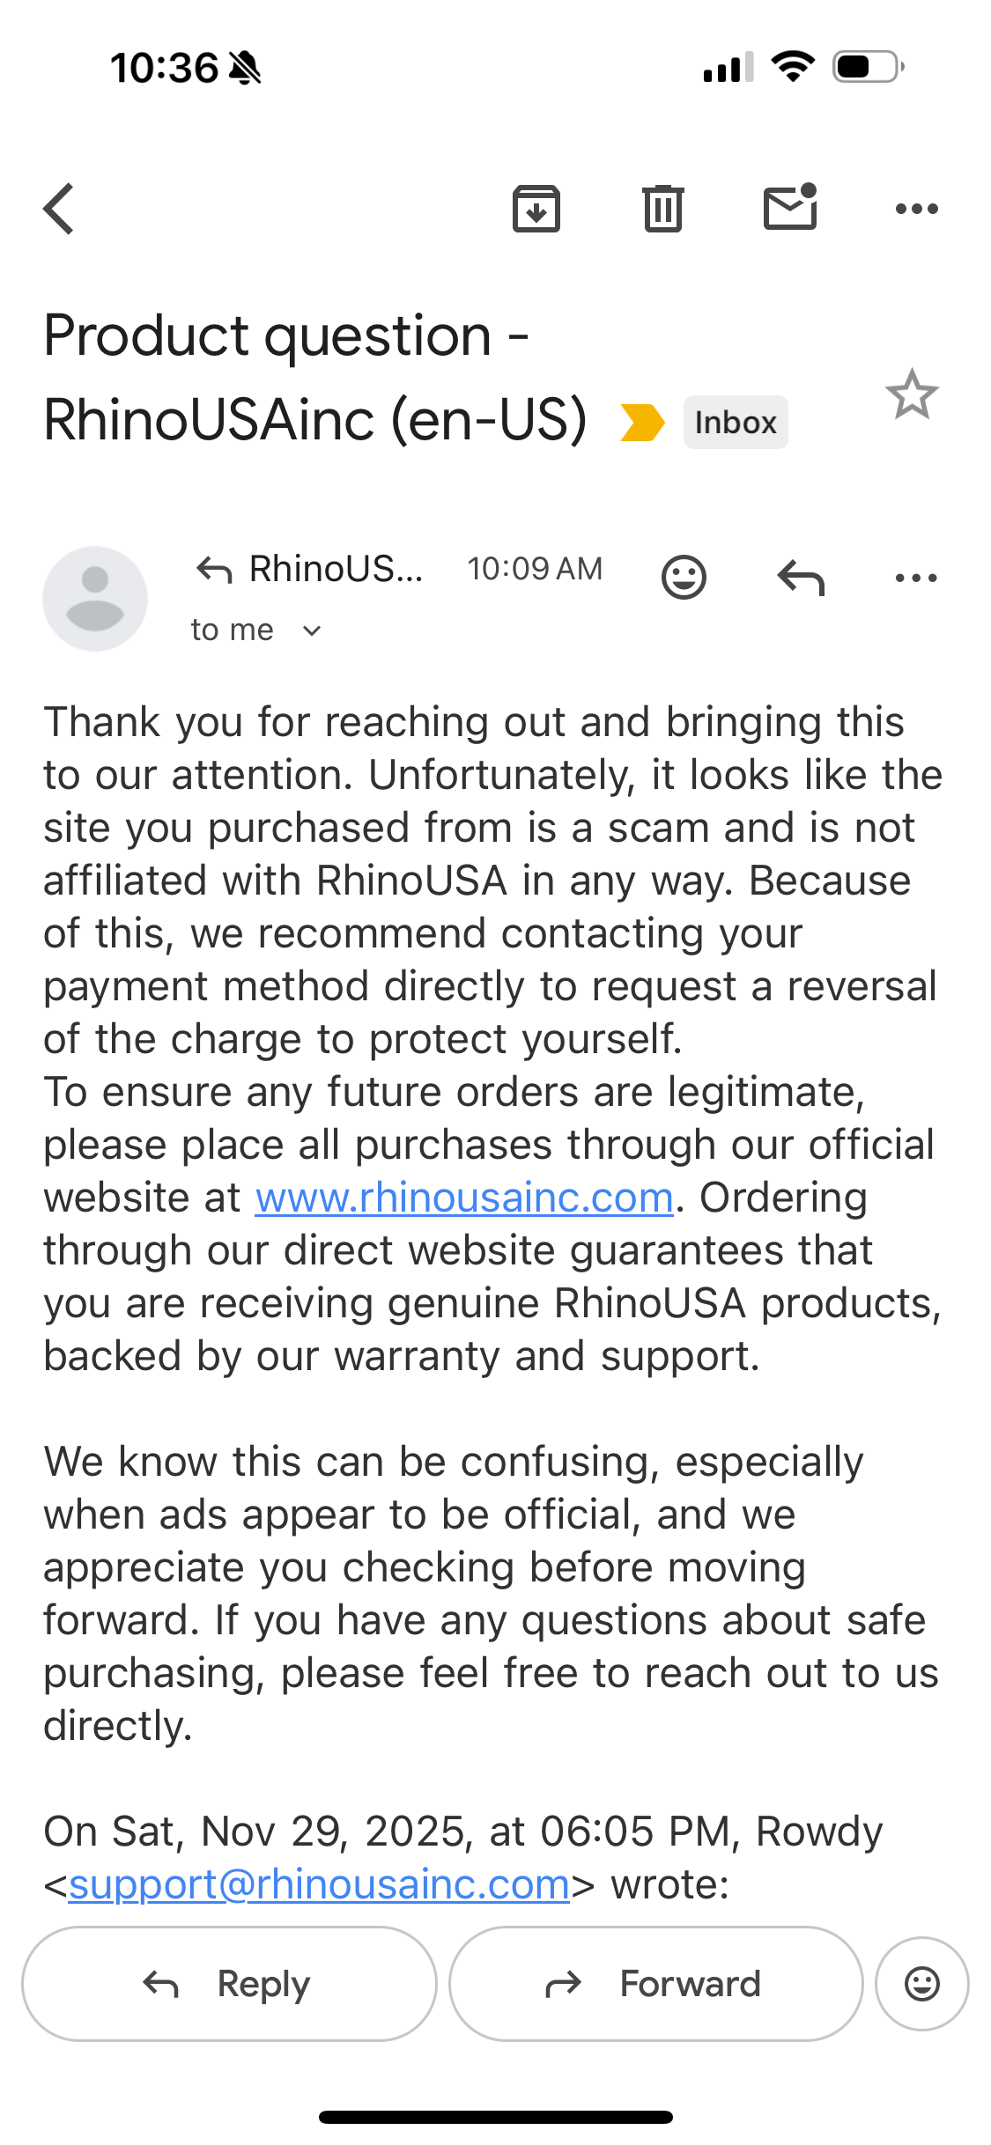
Task: Open the www.rhinousainc.com link
Action: coord(464,1198)
